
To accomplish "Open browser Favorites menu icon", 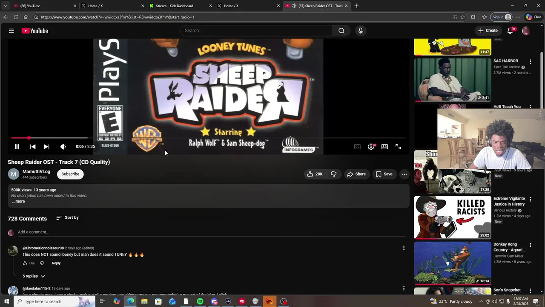I will [x=485, y=17].
